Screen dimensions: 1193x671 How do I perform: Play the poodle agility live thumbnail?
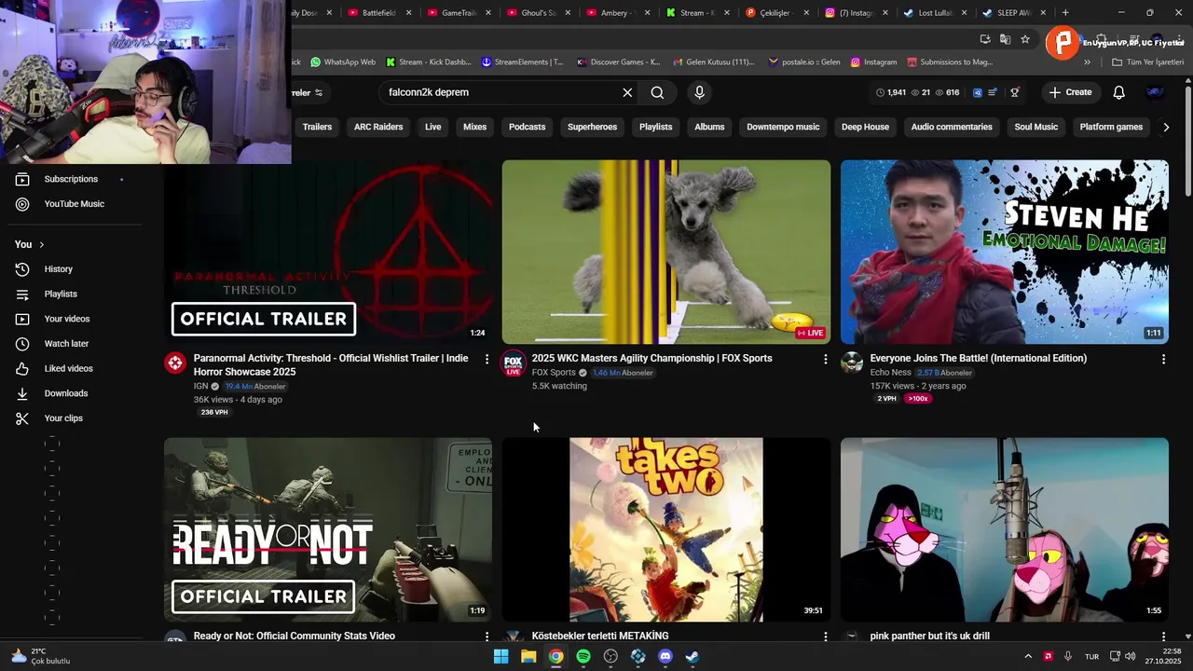pyautogui.click(x=665, y=252)
